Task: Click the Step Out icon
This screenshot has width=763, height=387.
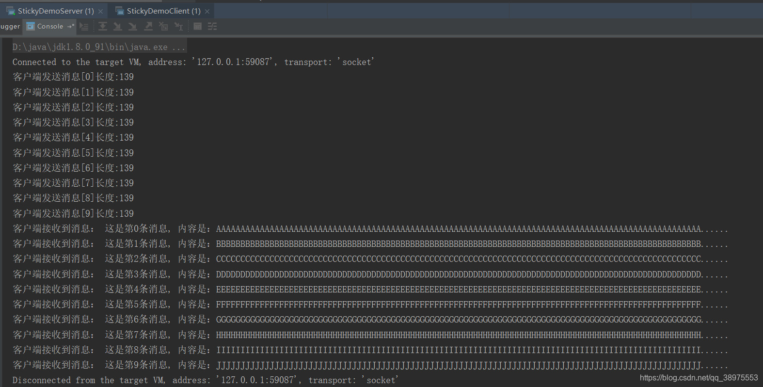Action: click(148, 26)
